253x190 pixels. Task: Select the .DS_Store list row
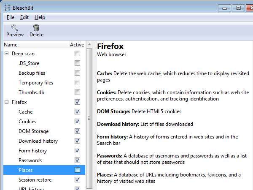pos(44,63)
